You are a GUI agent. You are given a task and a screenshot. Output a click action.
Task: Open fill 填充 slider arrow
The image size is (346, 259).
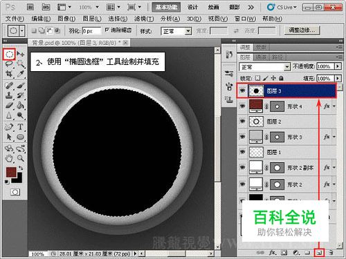tap(338, 78)
